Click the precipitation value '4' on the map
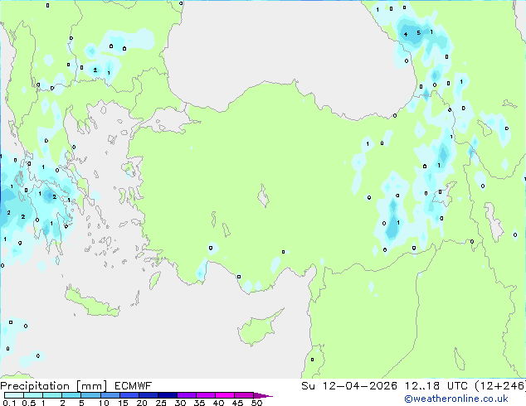This screenshot has height=406, width=526. coord(406,34)
